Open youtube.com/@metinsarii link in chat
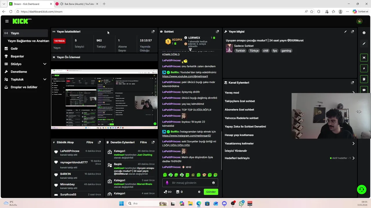The image size is (371, 208). click(x=185, y=76)
